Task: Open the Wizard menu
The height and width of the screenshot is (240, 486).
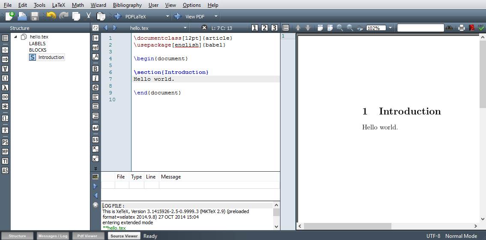Action: click(x=98, y=5)
